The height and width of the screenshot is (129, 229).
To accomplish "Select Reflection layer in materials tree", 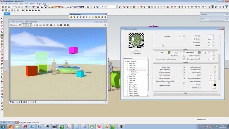I will coord(135,72).
